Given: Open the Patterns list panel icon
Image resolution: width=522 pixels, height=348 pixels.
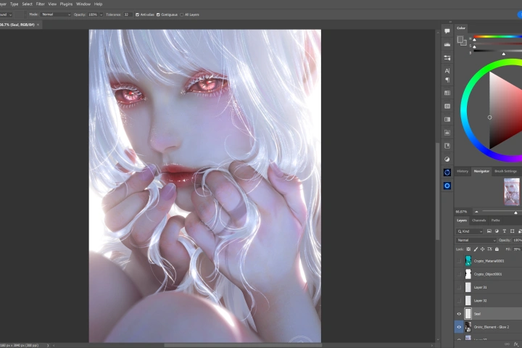Looking at the screenshot, I should pos(447,107).
